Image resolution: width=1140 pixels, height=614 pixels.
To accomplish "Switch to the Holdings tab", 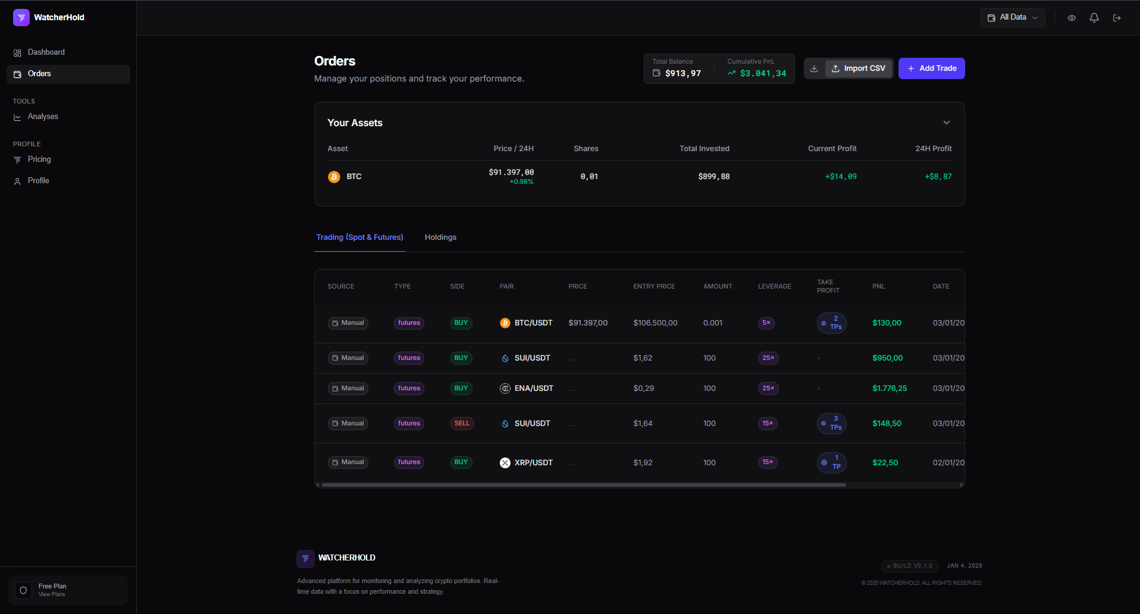I will tap(440, 237).
